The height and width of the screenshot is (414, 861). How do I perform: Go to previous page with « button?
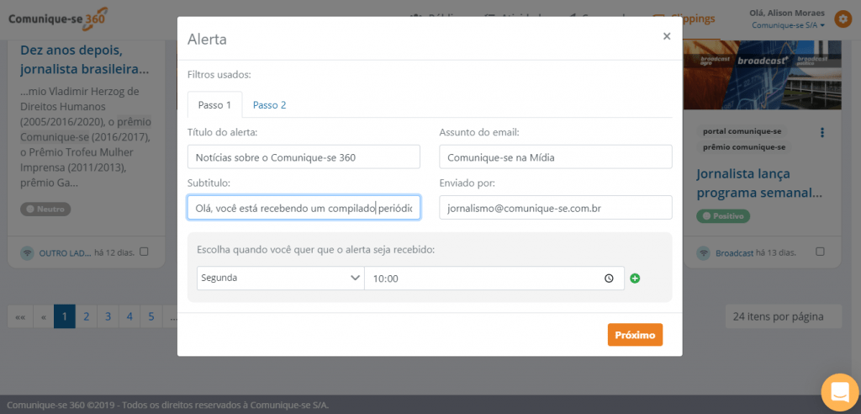point(44,316)
